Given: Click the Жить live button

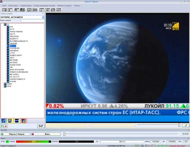Looking at the screenshot, I should [x=46, y=134].
